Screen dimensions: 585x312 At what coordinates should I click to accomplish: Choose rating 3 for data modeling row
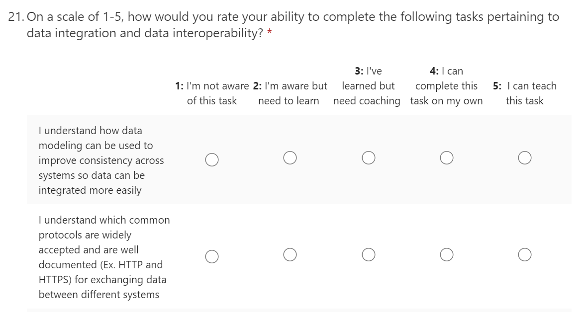(369, 157)
